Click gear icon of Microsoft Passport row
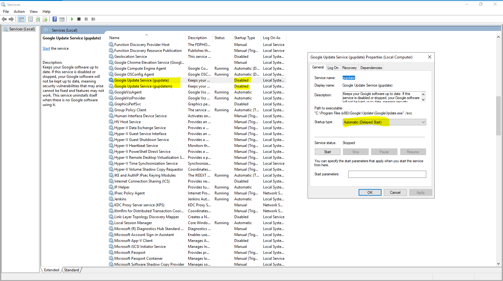The image size is (503, 281). click(x=111, y=253)
